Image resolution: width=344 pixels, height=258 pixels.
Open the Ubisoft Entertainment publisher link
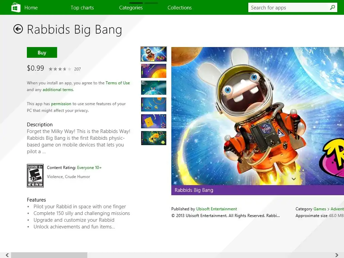tap(217, 209)
